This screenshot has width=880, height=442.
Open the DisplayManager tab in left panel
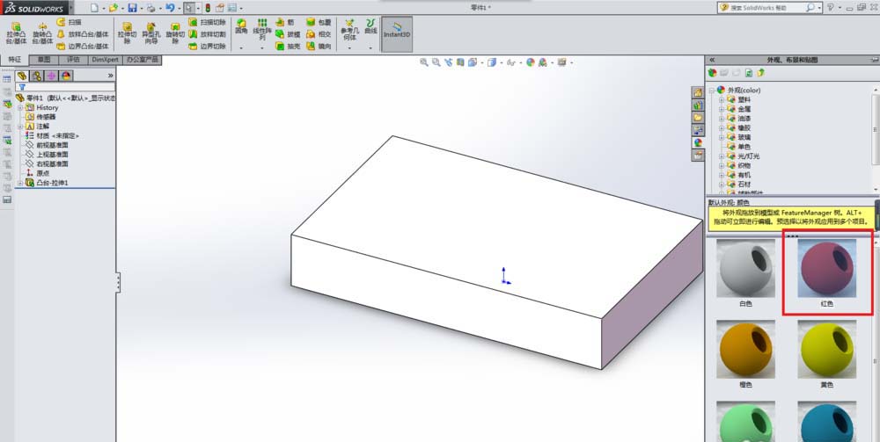coord(66,76)
